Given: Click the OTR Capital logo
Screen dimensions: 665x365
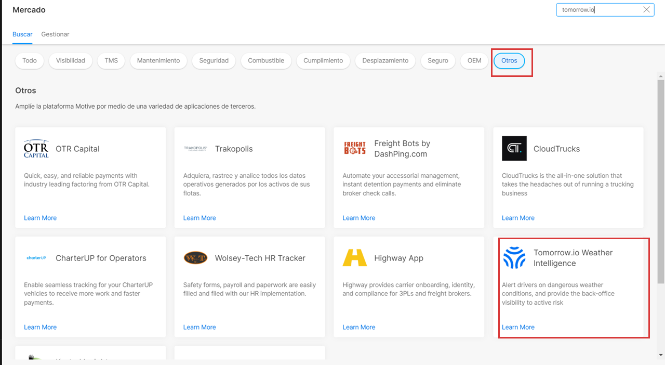Looking at the screenshot, I should pyautogui.click(x=36, y=149).
